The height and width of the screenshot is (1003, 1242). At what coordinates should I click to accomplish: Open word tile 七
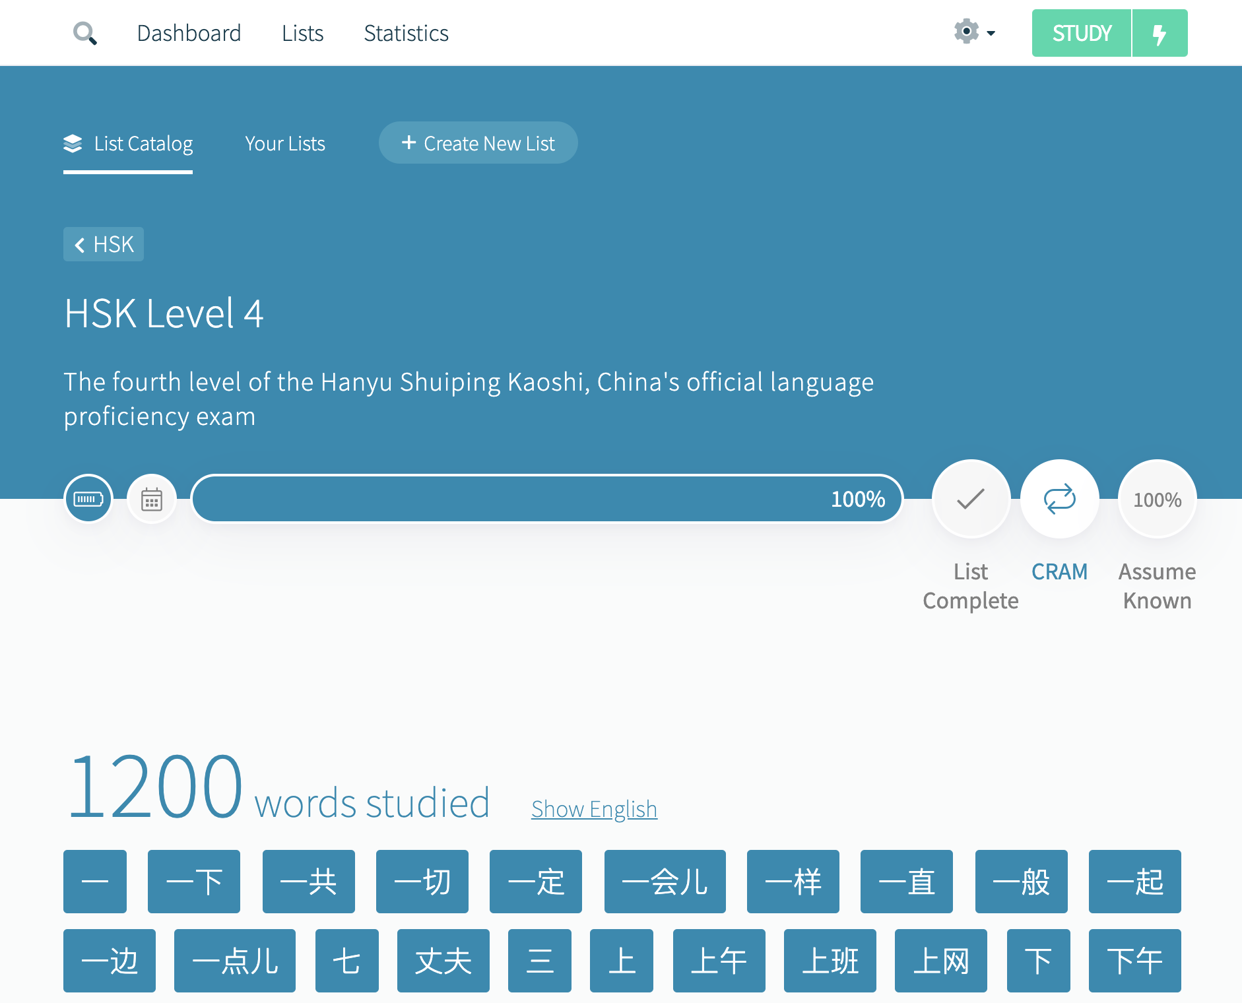[347, 961]
